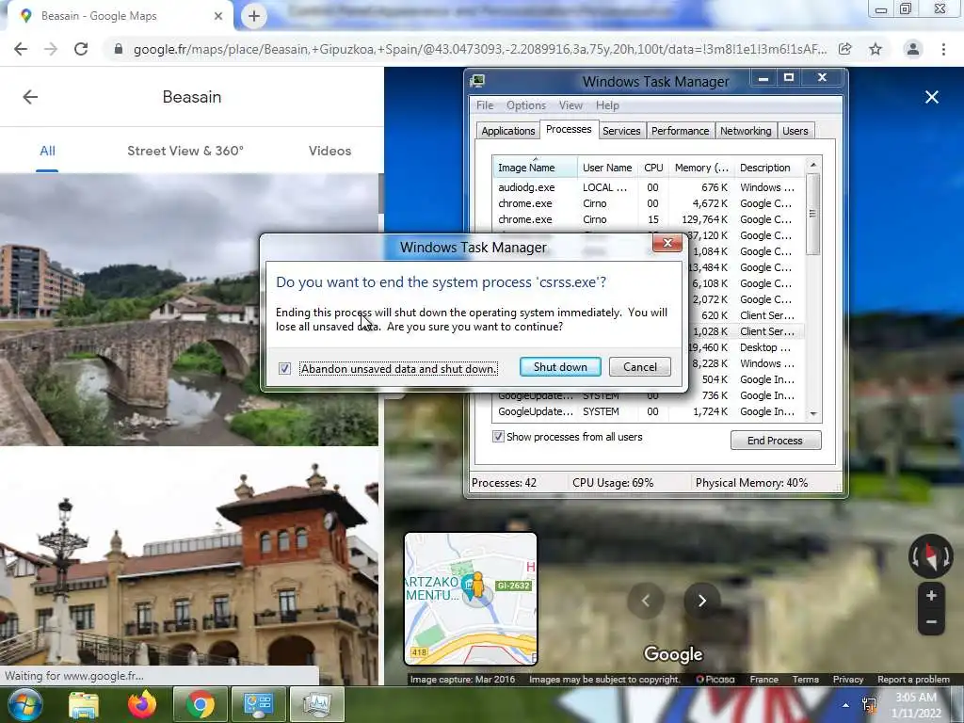Switch to the Applications tab
Screen dimensions: 964x723
pos(507,131)
